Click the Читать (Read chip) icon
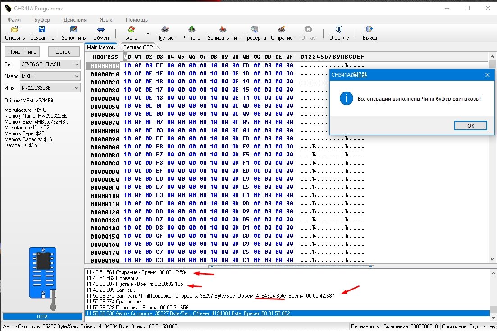Image resolution: width=497 pixels, height=331 pixels. (192, 30)
